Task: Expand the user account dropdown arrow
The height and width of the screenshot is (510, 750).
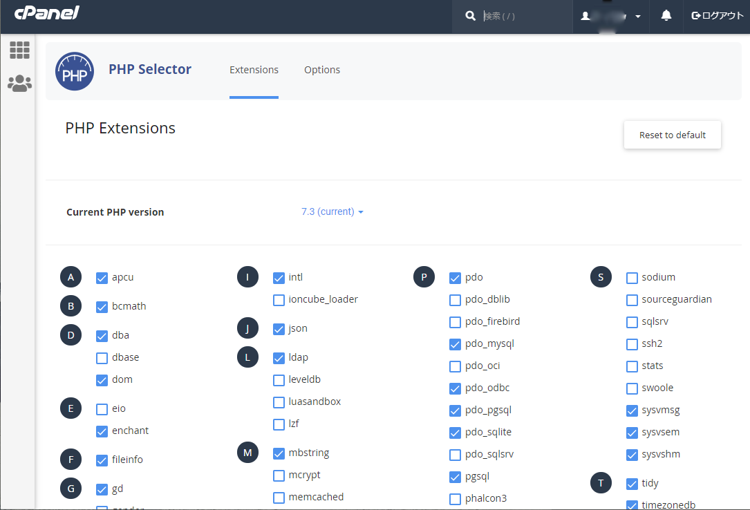Action: (637, 17)
